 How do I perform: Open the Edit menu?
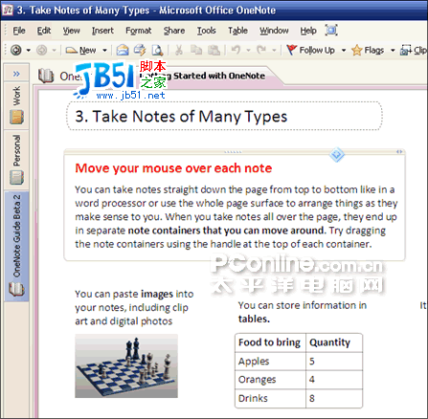click(x=44, y=31)
